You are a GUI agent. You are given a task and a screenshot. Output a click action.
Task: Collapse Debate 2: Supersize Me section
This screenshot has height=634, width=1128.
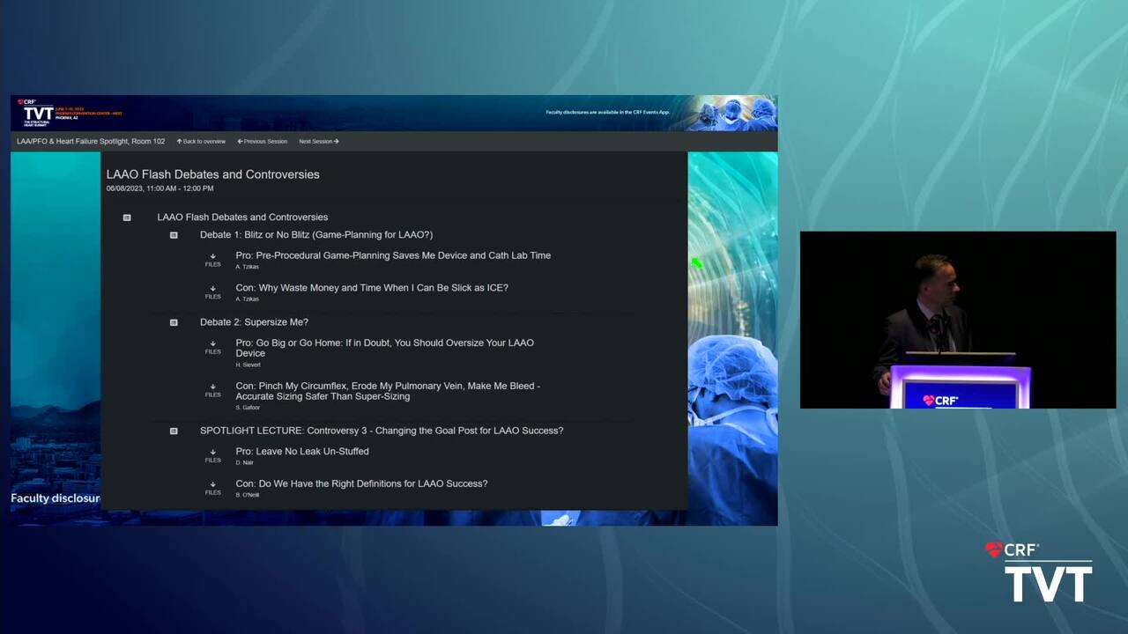[174, 322]
